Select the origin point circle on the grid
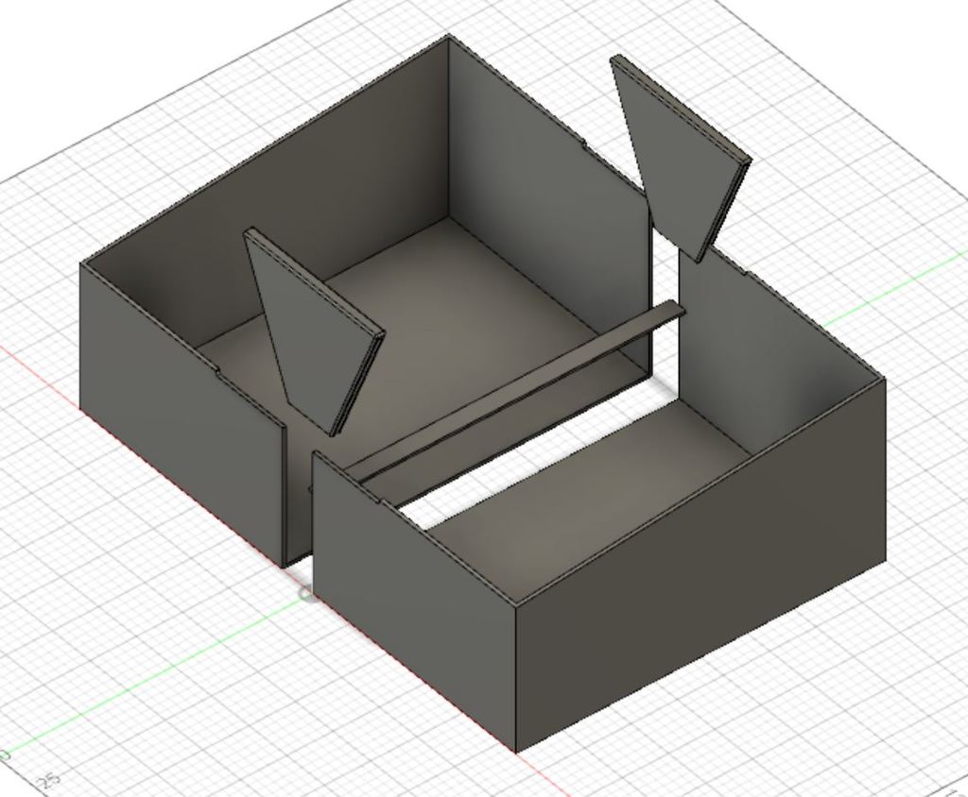The image size is (968, 797). click(x=305, y=593)
